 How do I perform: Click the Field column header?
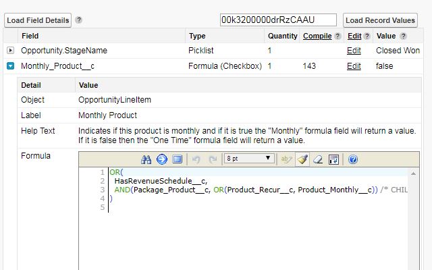[30, 36]
